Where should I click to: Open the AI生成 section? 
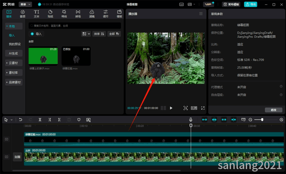[x=14, y=53]
